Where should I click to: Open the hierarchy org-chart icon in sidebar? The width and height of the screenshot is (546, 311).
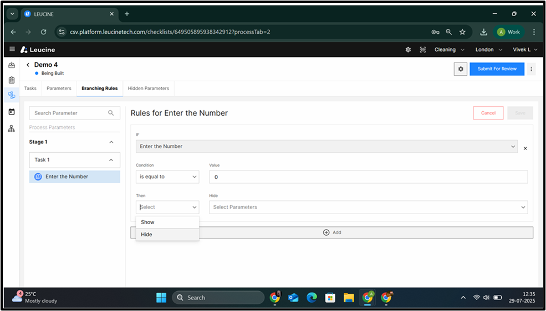12,128
